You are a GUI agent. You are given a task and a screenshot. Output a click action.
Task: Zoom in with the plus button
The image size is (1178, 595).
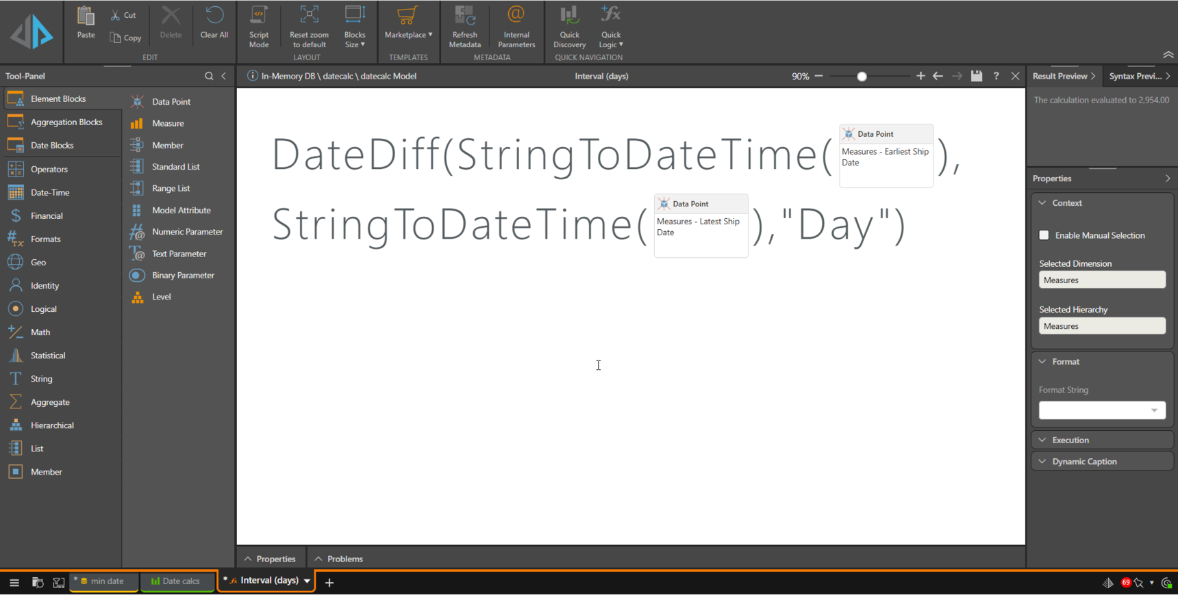920,76
